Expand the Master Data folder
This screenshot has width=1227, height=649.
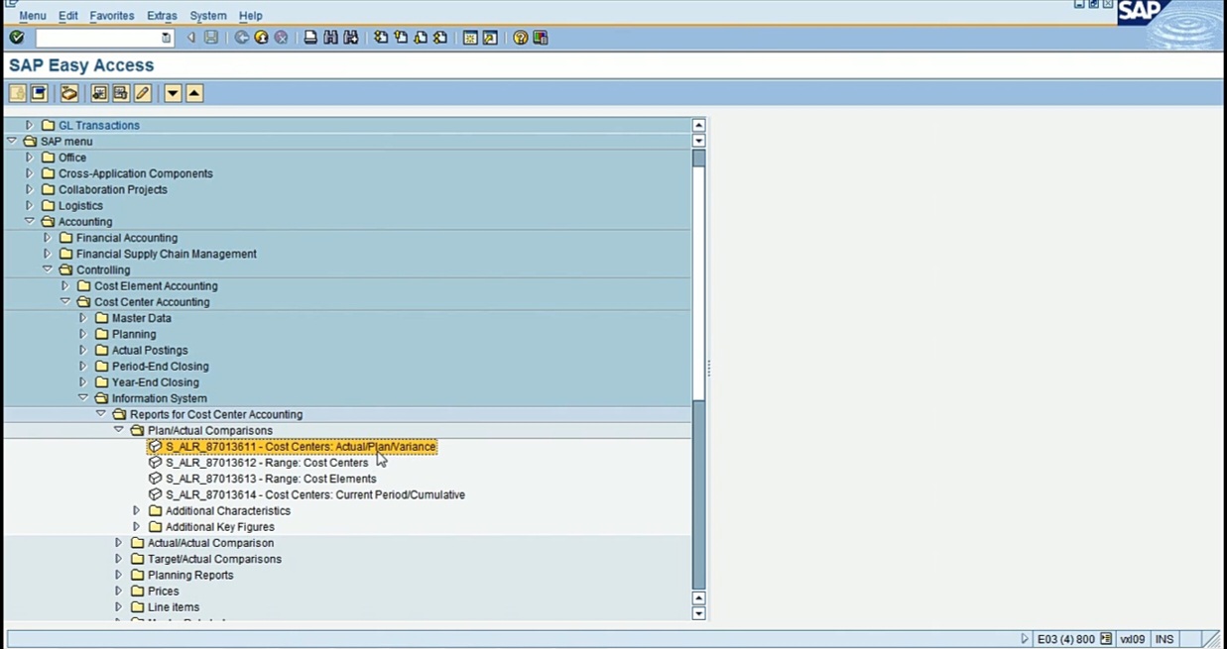82,318
